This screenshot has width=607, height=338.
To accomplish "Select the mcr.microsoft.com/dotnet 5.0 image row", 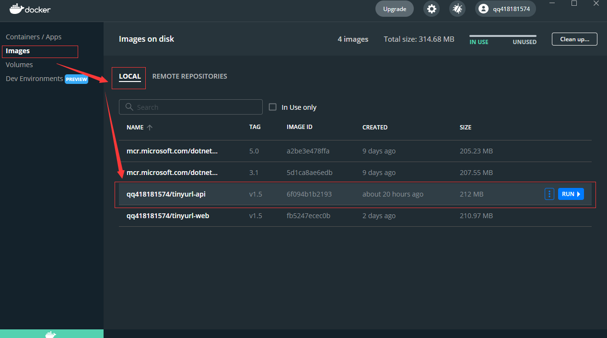I will (x=355, y=151).
